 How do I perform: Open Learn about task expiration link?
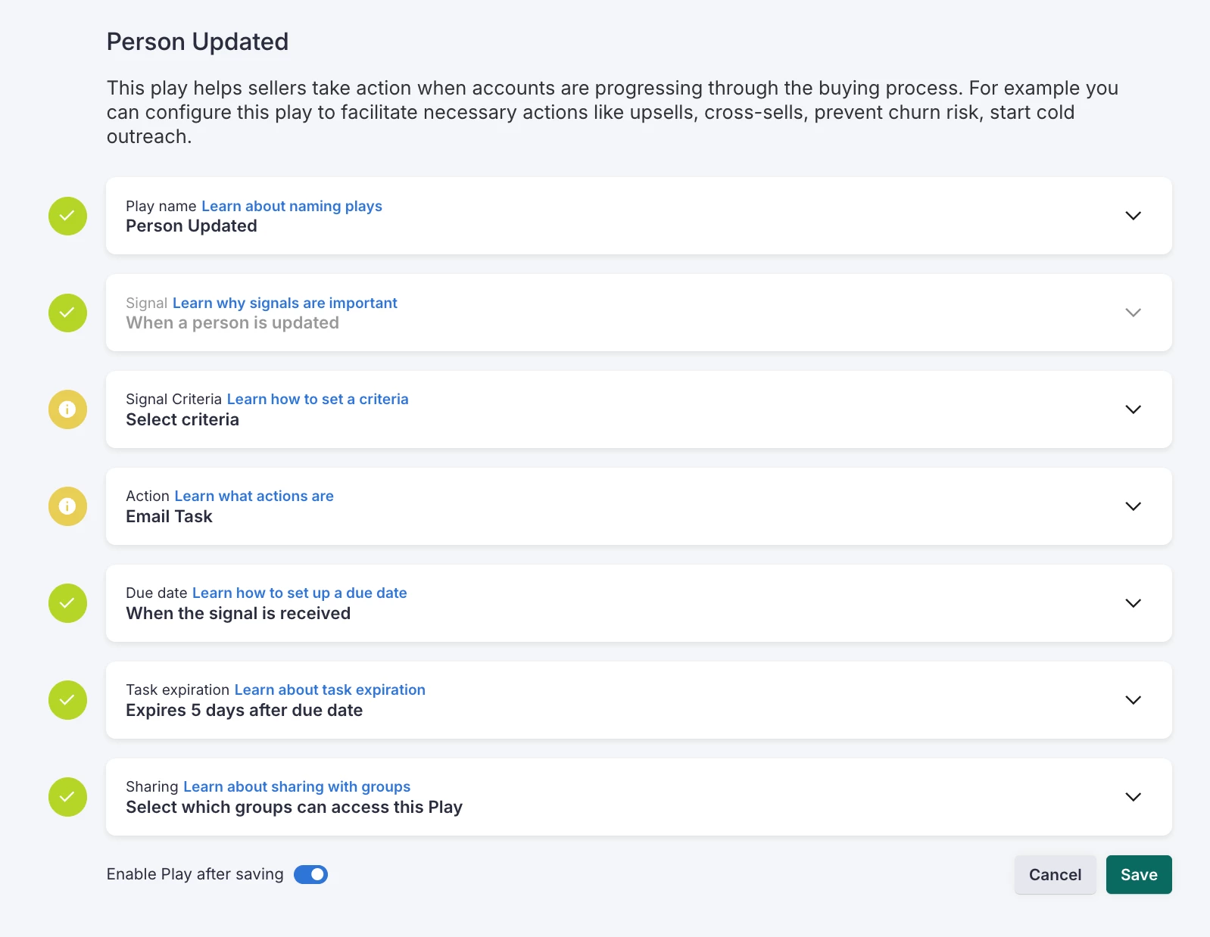329,690
